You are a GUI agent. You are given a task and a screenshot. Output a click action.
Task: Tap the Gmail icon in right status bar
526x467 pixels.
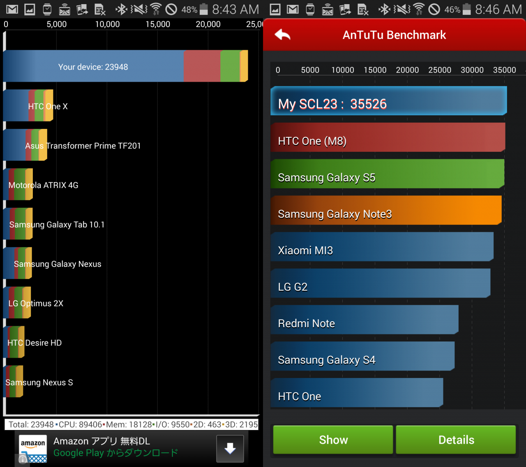point(293,9)
